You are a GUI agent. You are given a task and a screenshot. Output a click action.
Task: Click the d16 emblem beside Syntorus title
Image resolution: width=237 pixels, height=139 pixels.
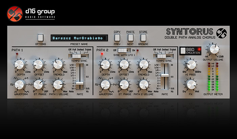pyautogui.click(x=221, y=33)
